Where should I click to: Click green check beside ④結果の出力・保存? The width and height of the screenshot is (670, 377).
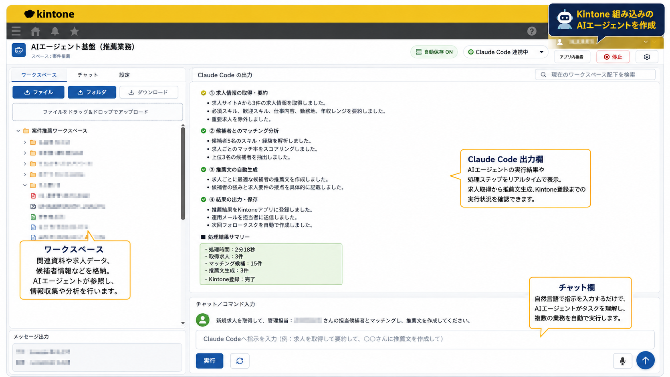(204, 200)
